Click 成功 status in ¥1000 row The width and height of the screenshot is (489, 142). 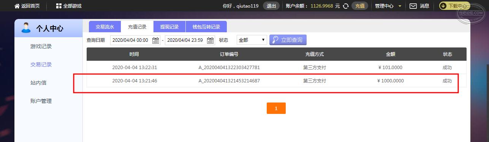[x=447, y=81]
